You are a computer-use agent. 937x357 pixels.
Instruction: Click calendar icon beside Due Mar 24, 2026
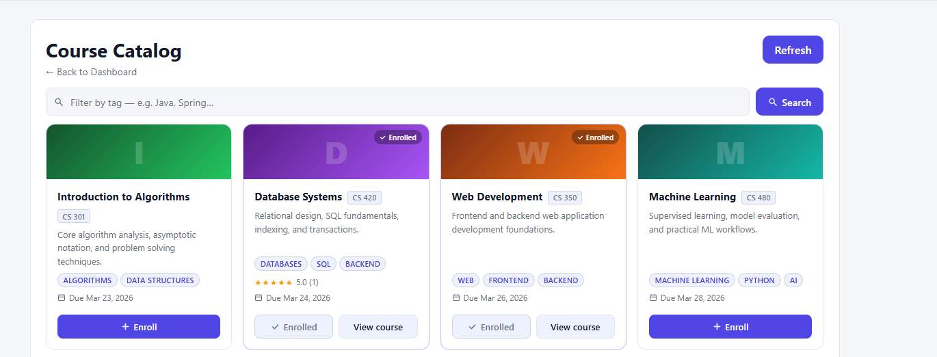259,298
